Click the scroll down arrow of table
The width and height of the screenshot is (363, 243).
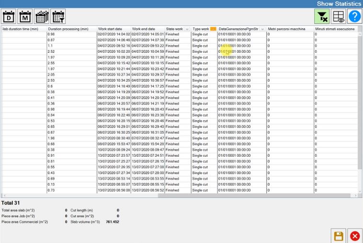tap(360, 191)
